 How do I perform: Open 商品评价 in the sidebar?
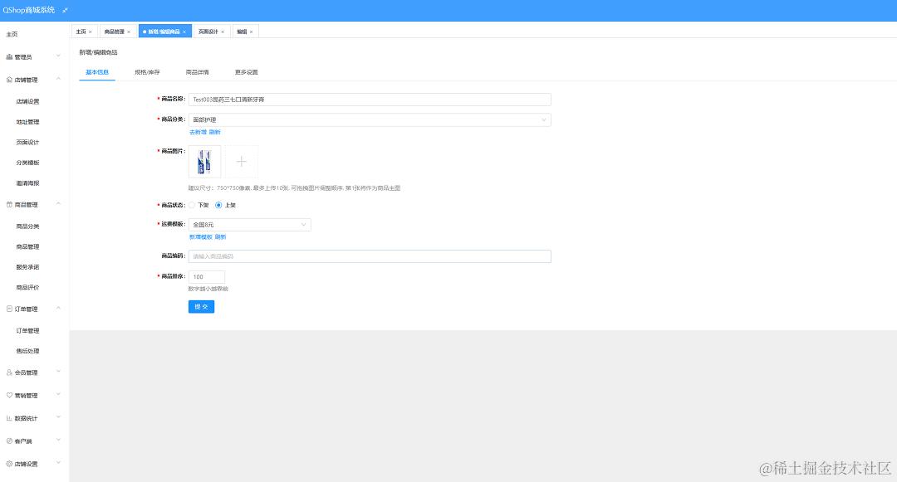27,288
